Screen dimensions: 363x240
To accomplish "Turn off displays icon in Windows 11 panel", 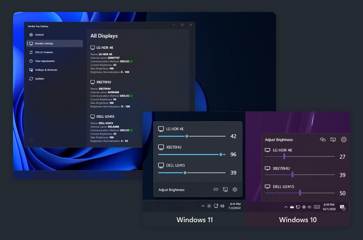I will [225, 189].
